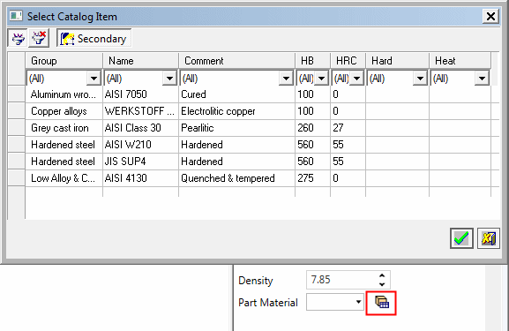The width and height of the screenshot is (509, 331).
Task: Click row selector for the Grey cast iron row
Action: pos(16,128)
